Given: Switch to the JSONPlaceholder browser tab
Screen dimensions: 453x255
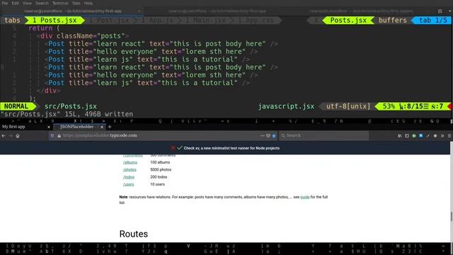Looking at the screenshot, I should [79, 127].
